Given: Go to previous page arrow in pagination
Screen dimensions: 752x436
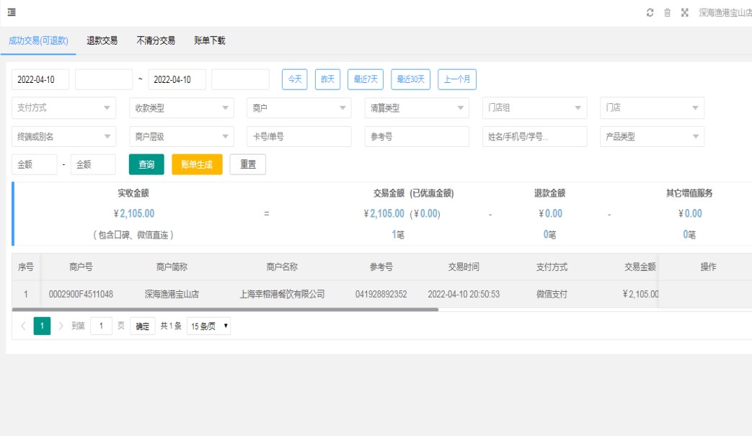Looking at the screenshot, I should click(23, 326).
